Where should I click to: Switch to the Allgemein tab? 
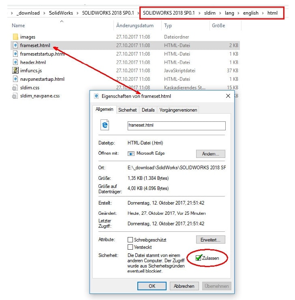(x=105, y=109)
